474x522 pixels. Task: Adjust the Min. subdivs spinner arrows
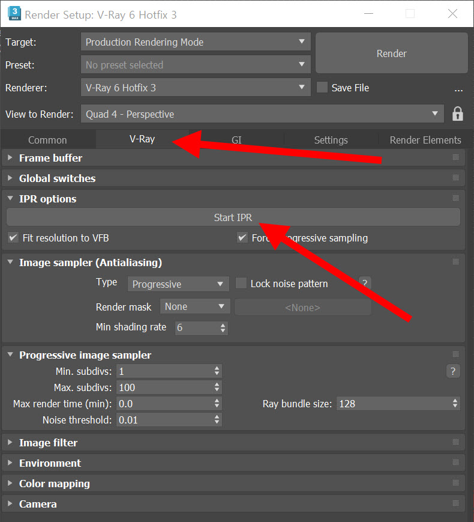(217, 371)
